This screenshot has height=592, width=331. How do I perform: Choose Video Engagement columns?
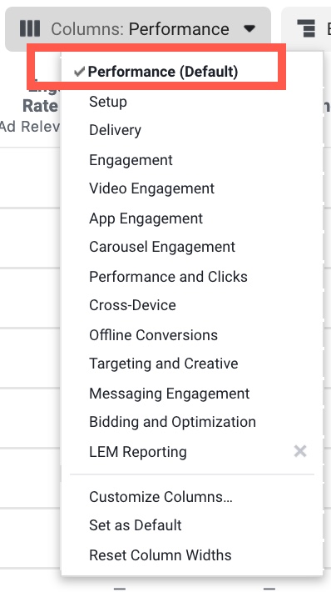click(x=151, y=188)
